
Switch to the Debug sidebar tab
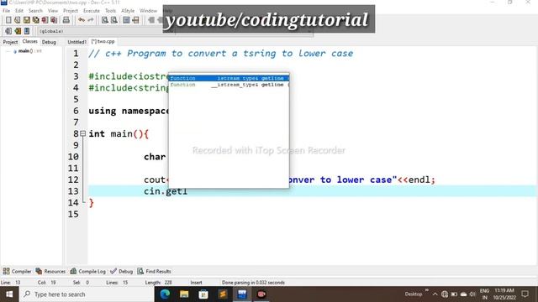pyautogui.click(x=49, y=42)
